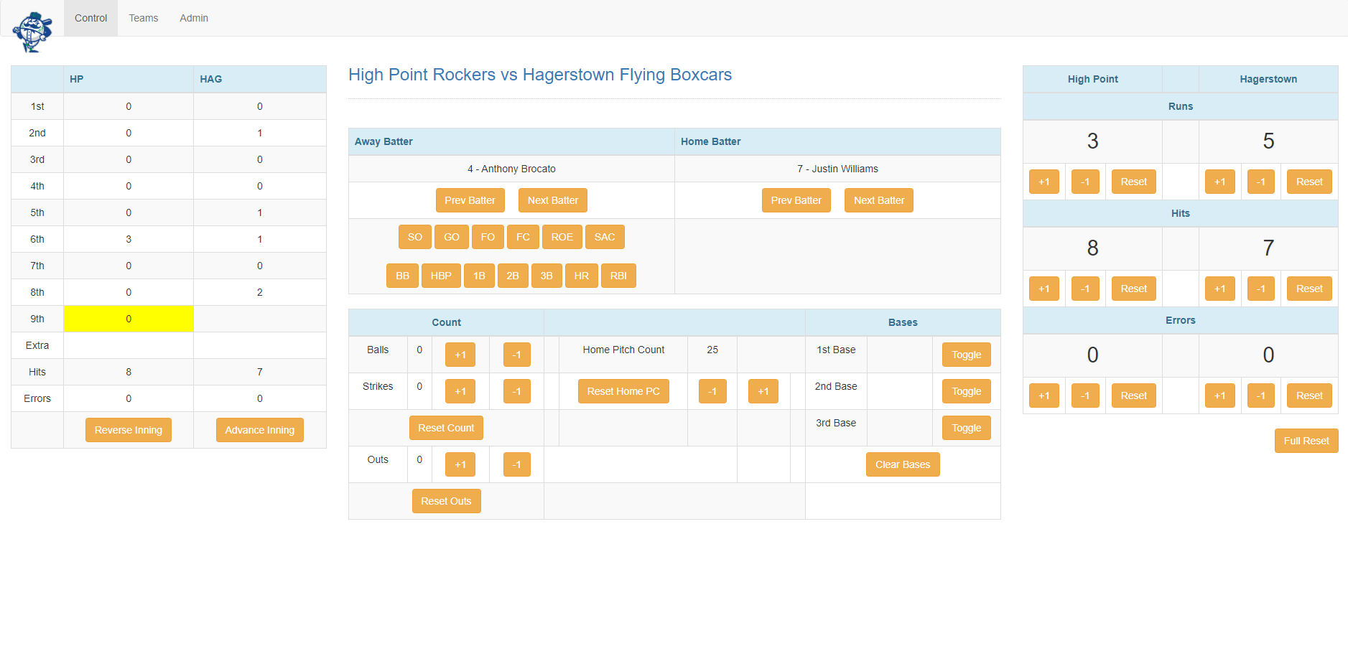The height and width of the screenshot is (669, 1348).
Task: Advance to the next inning
Action: [259, 430]
